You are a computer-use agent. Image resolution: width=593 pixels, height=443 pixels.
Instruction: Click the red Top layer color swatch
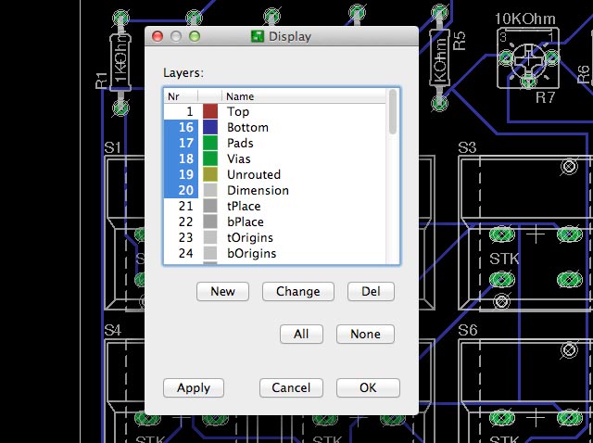tap(209, 112)
